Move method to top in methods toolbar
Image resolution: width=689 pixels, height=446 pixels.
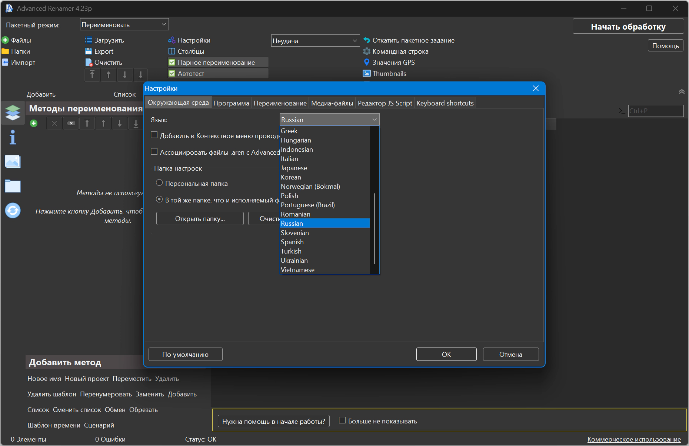click(x=87, y=123)
